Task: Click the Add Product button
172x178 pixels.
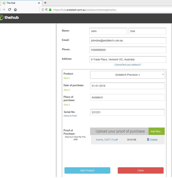Action: (87, 170)
